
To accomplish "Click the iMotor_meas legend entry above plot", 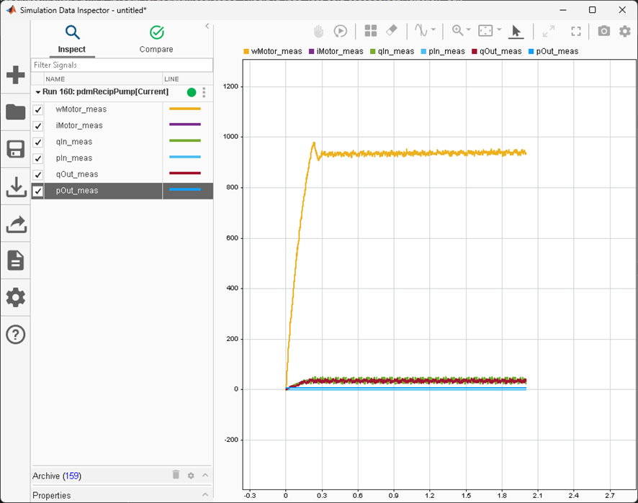I will [x=336, y=52].
